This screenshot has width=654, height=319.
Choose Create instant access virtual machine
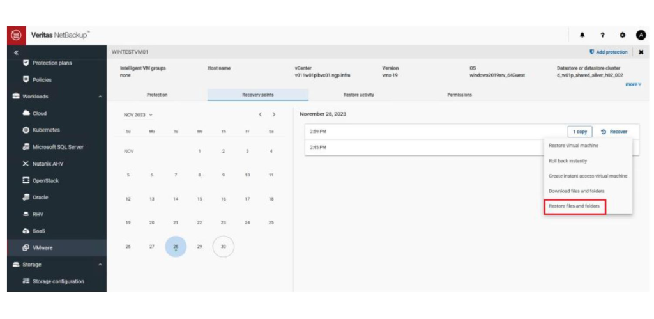click(588, 176)
